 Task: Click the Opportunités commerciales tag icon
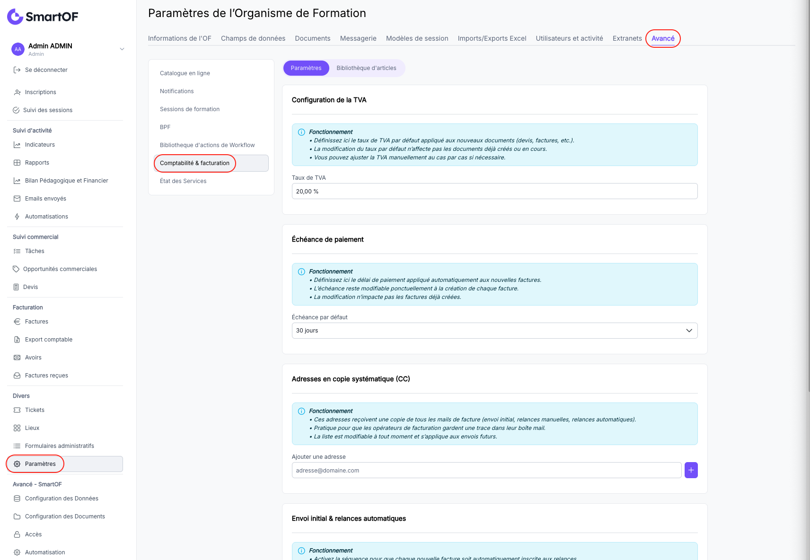tap(16, 269)
